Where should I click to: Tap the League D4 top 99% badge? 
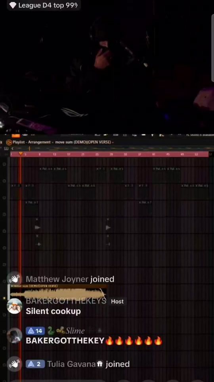click(44, 5)
